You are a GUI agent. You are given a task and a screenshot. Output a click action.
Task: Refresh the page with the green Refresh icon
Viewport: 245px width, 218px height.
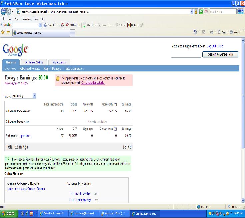point(201,11)
